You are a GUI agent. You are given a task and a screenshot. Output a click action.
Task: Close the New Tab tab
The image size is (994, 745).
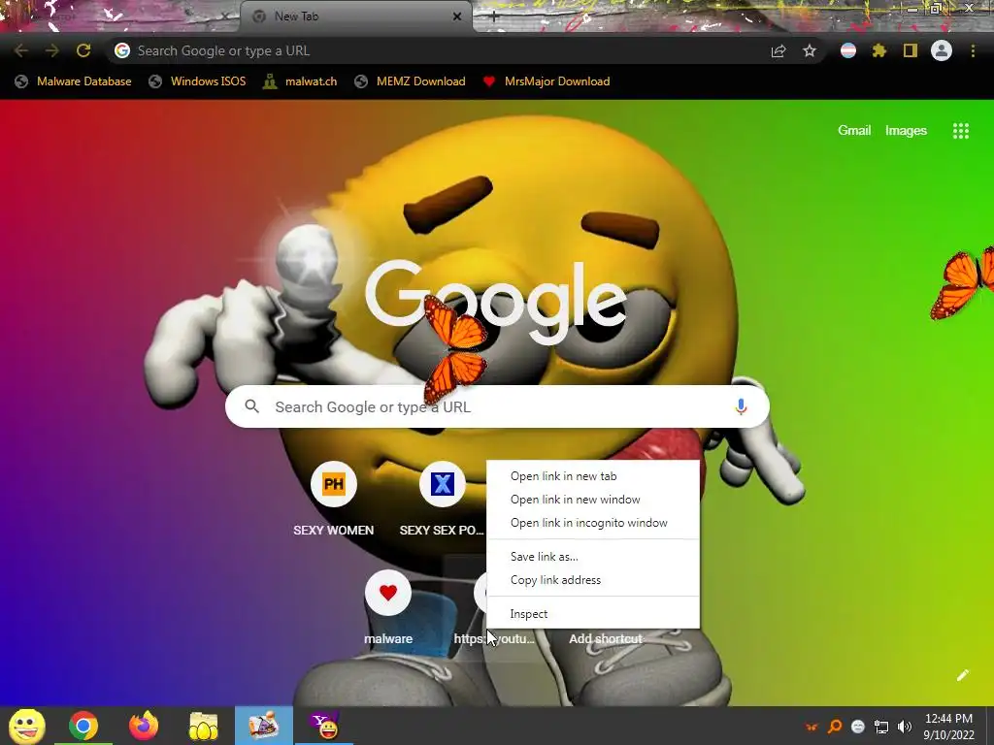[456, 16]
